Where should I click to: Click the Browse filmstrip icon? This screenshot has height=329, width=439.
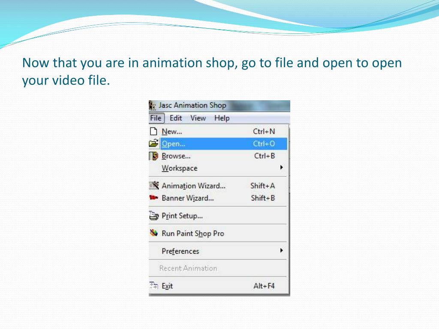[x=153, y=156]
